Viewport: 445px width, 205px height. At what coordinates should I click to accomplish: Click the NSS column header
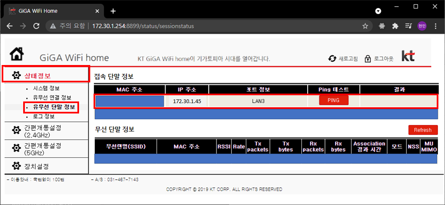click(x=413, y=147)
